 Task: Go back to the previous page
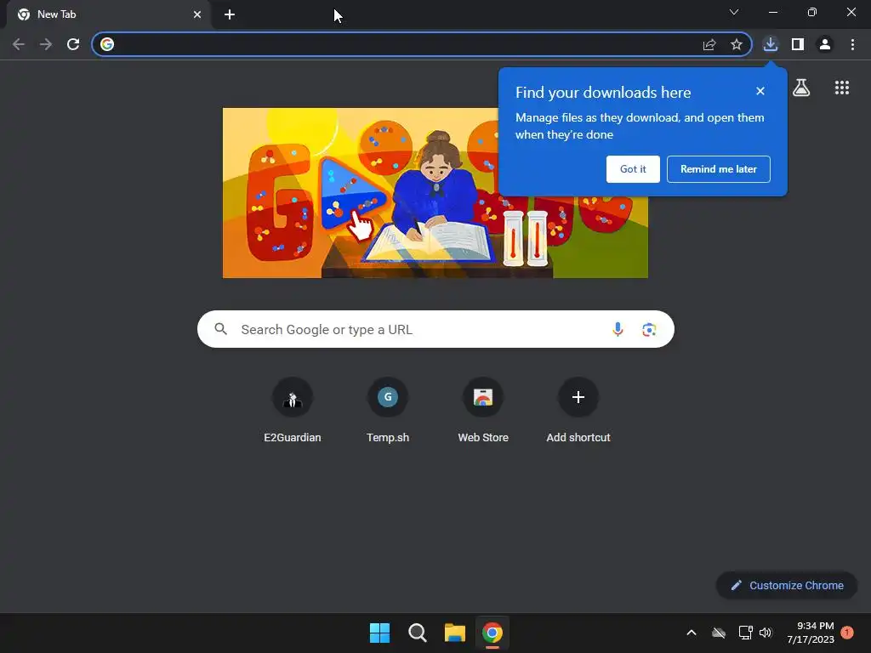click(x=19, y=44)
